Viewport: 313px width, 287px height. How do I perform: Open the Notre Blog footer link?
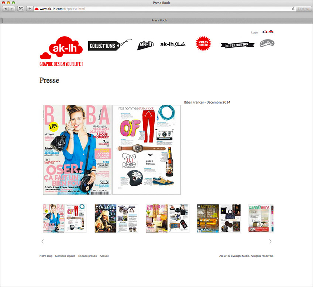pyautogui.click(x=46, y=256)
